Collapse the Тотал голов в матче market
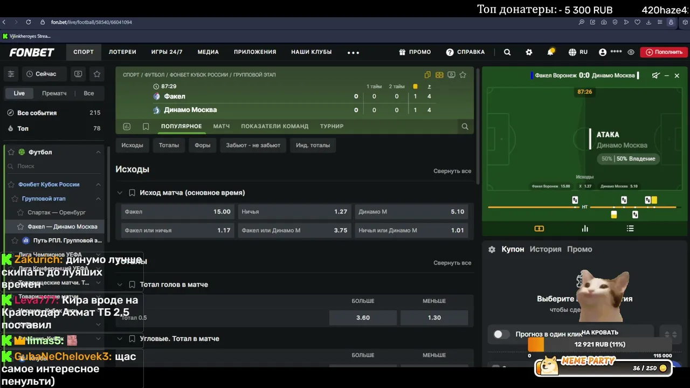Viewport: 690px width, 388px height. [120, 285]
